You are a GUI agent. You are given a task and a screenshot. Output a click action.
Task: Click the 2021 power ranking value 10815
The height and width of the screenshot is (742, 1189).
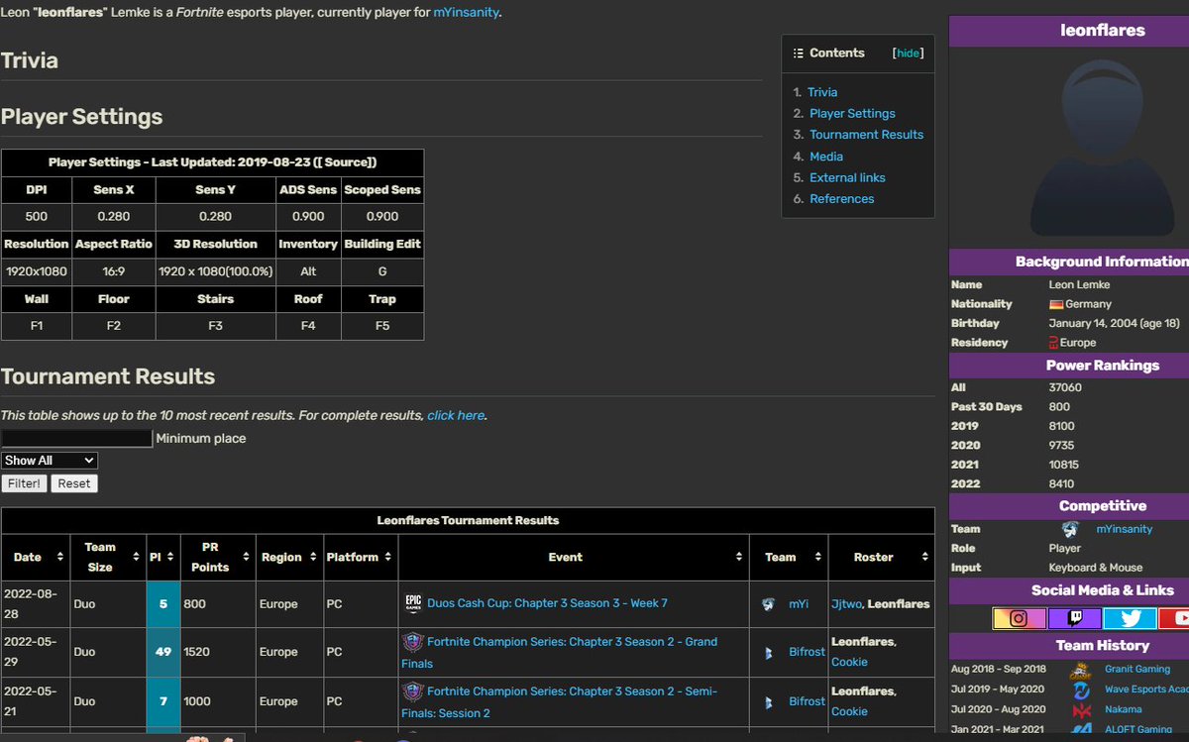1064,465
